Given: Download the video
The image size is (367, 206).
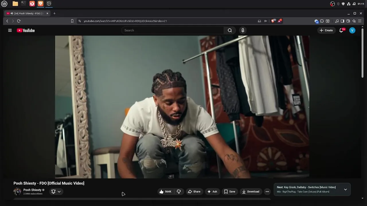Looking at the screenshot, I should (251, 192).
